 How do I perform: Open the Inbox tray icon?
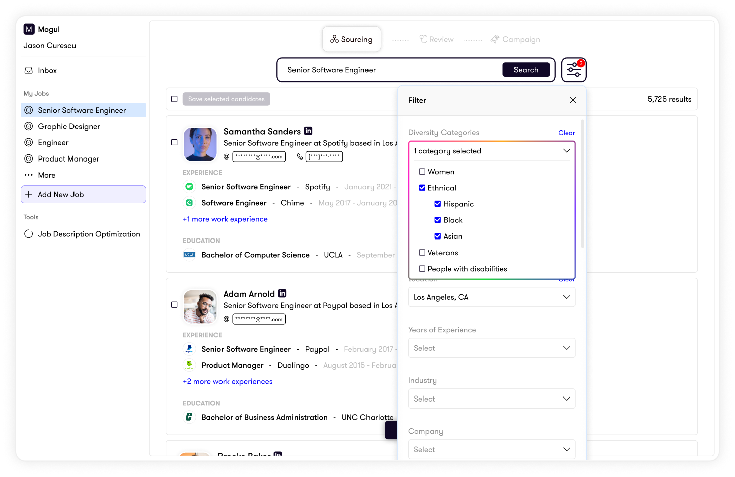(x=29, y=70)
